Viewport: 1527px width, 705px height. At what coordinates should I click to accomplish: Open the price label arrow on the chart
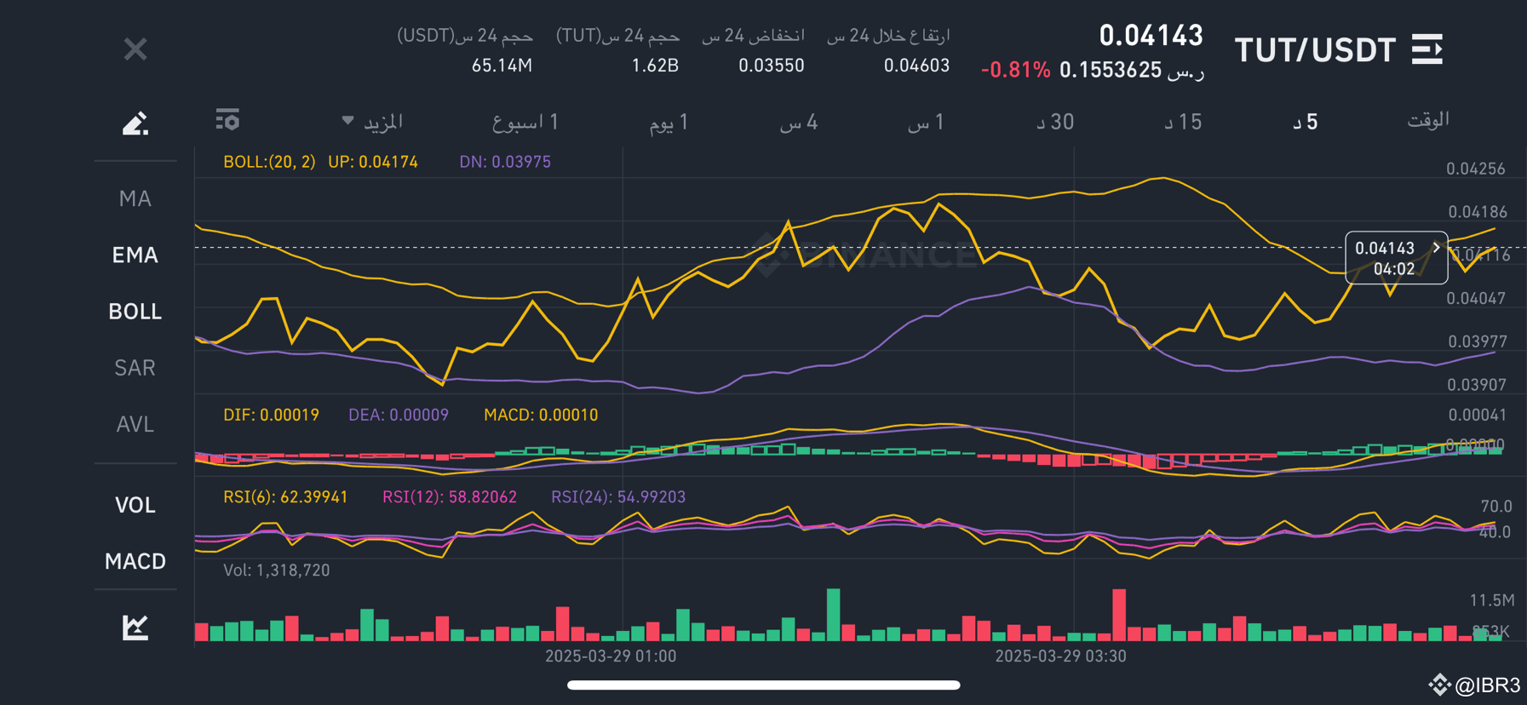click(1436, 248)
